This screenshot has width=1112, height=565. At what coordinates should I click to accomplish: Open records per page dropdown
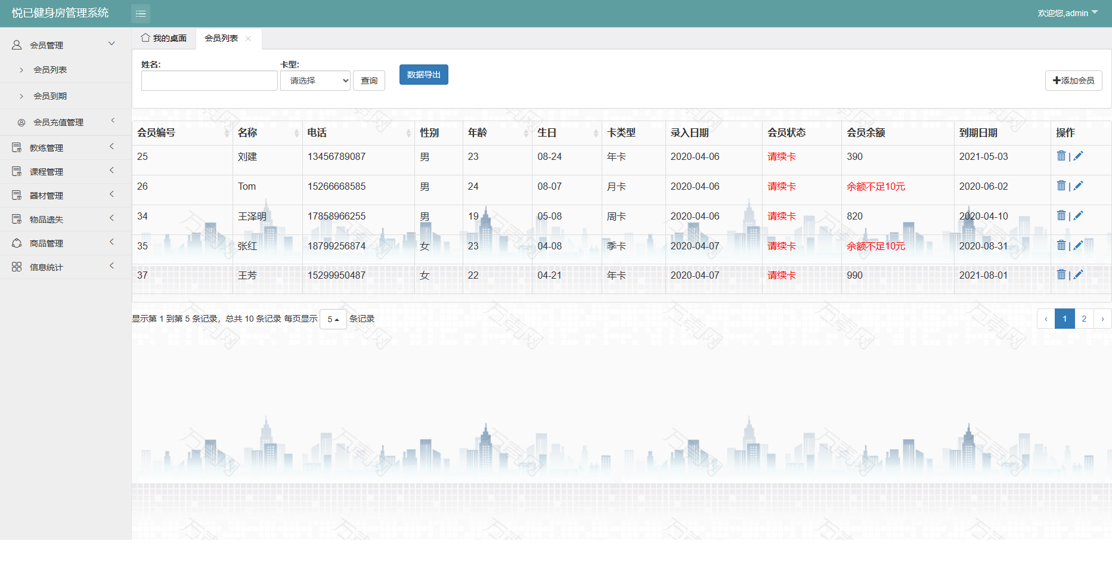(x=333, y=319)
